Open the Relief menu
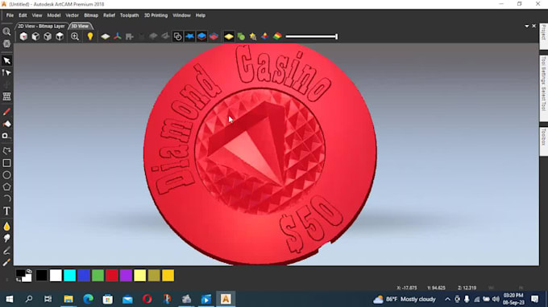Viewport: 548px width, 307px height. coord(109,15)
